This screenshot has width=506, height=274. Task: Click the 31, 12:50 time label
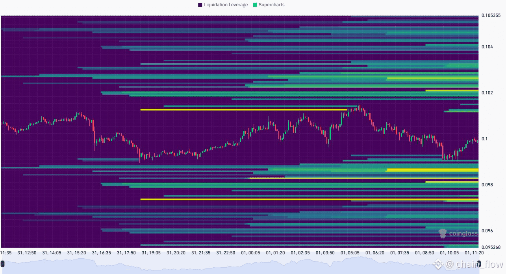coord(27,253)
